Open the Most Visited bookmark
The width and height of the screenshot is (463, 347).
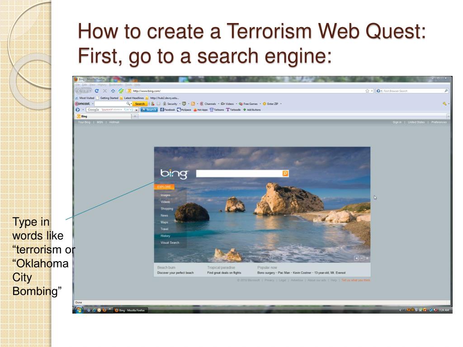(85, 98)
